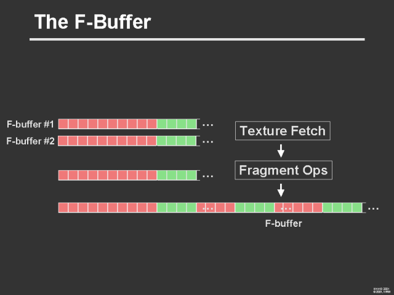Click the ellipsis after the unlabeled third strip

coord(208,176)
